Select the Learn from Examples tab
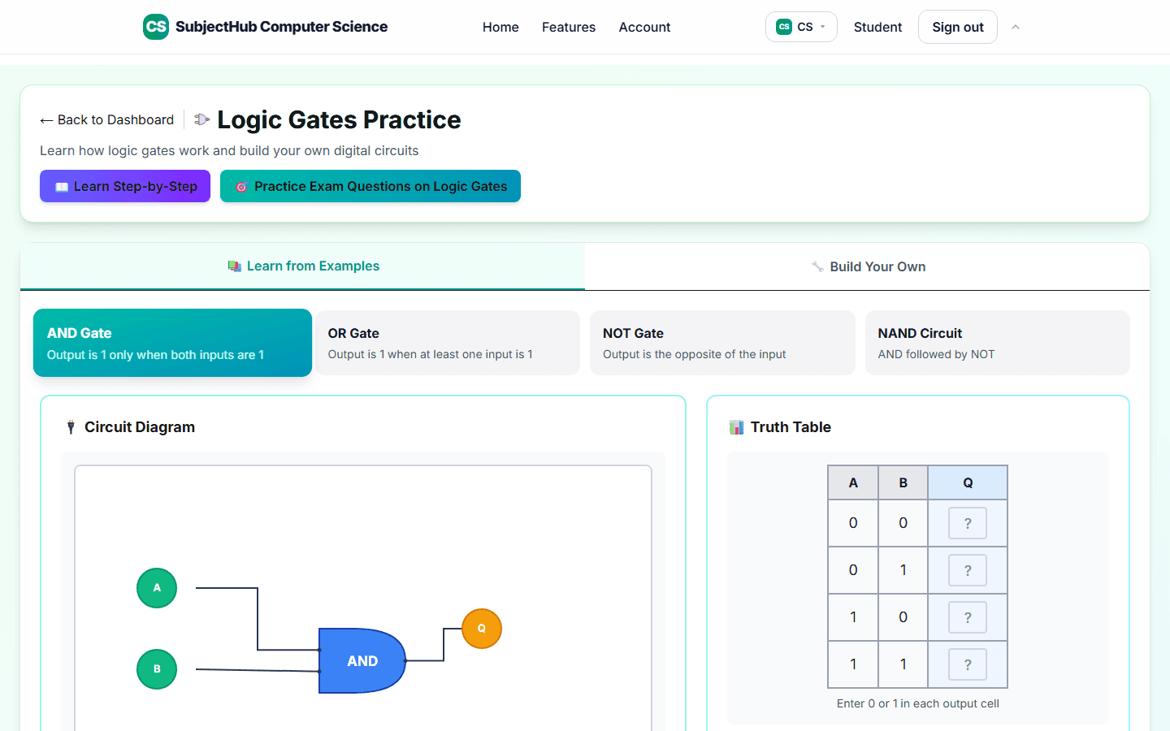The image size is (1170, 731). pos(303,266)
